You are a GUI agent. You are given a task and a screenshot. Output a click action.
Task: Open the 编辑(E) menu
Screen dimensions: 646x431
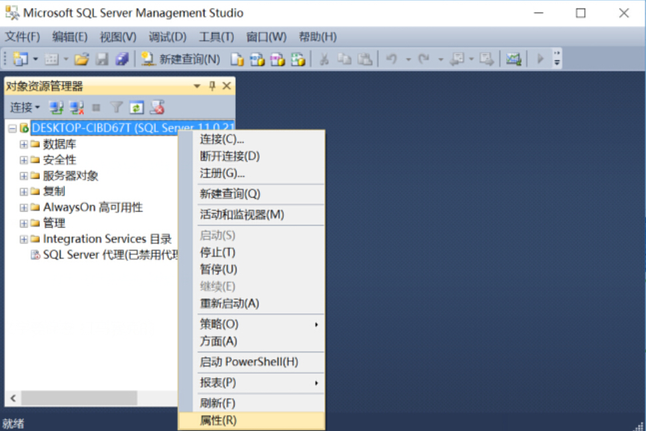tap(70, 37)
